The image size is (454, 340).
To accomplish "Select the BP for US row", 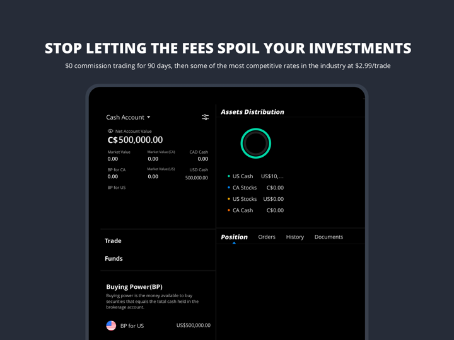I will [158, 326].
